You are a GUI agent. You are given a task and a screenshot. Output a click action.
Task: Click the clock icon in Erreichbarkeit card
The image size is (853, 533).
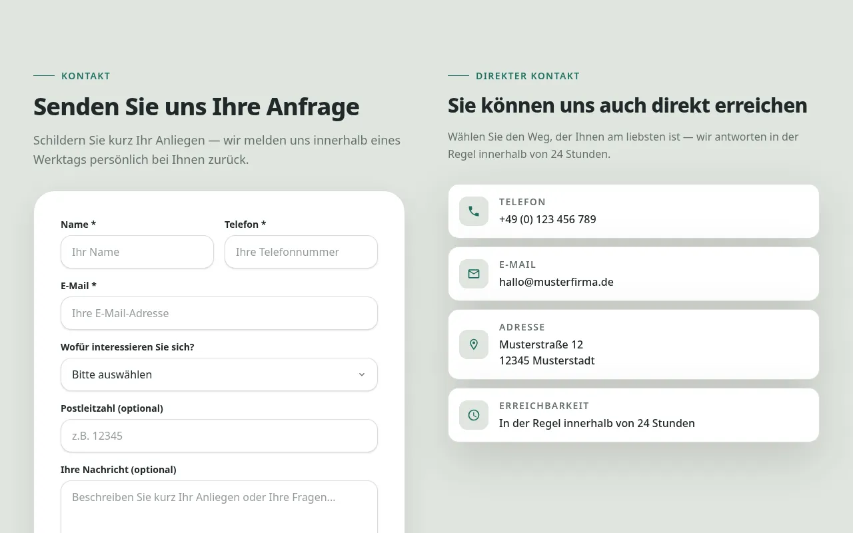[474, 415]
